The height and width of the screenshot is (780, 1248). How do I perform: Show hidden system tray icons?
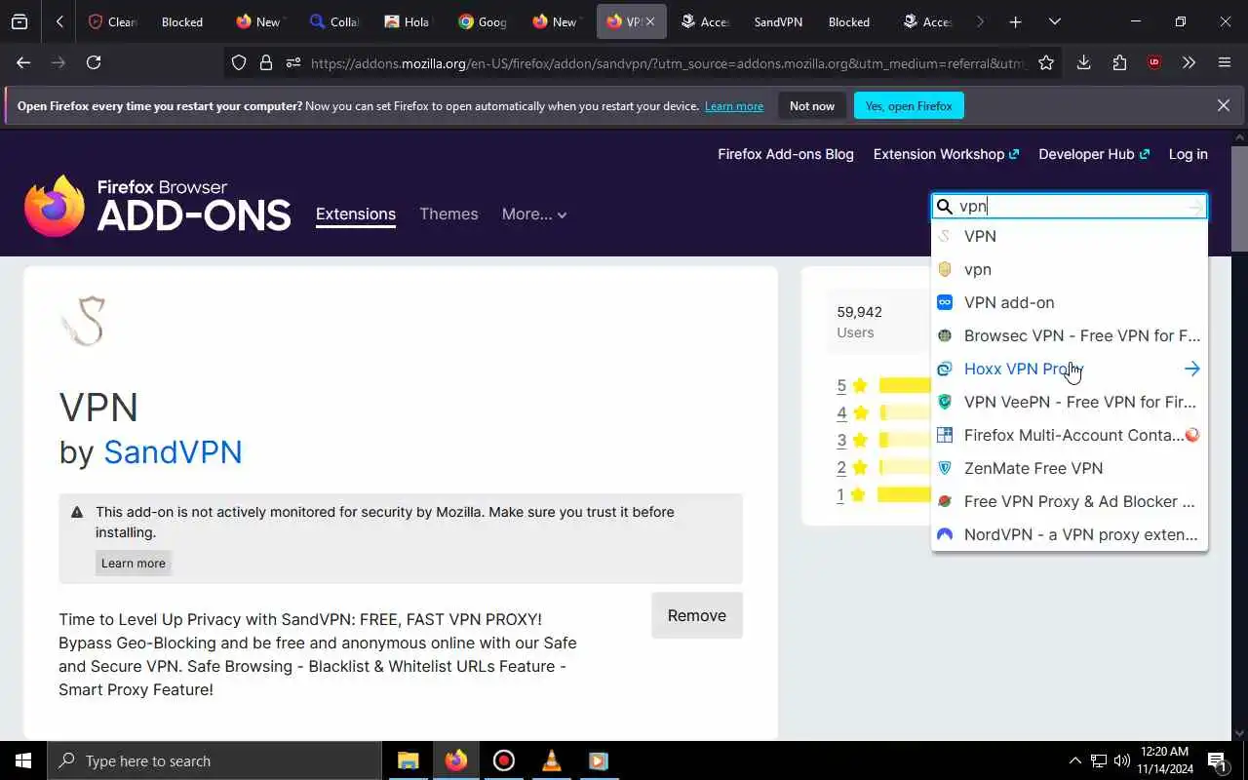point(1074,760)
